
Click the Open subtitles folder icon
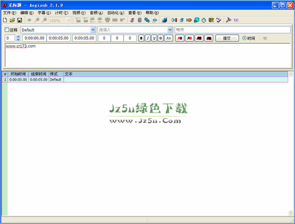coord(12,20)
